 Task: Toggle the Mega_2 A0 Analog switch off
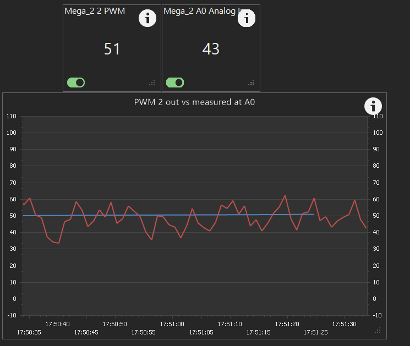[175, 83]
